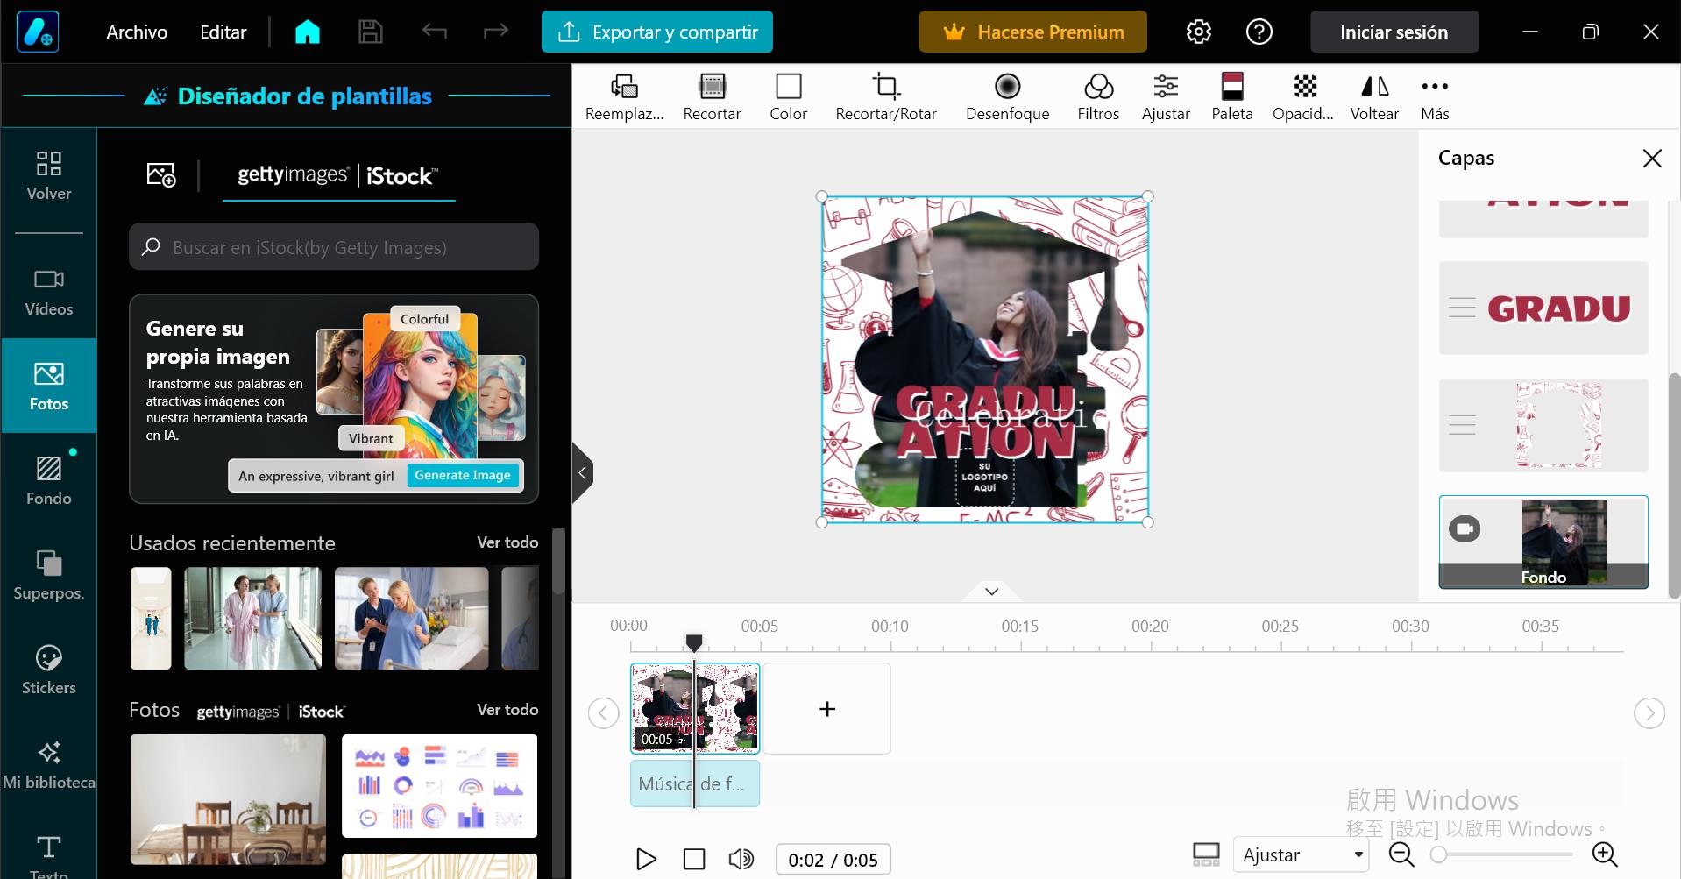Open the Ajustar zoom dropdown
The width and height of the screenshot is (1681, 879).
tap(1302, 854)
